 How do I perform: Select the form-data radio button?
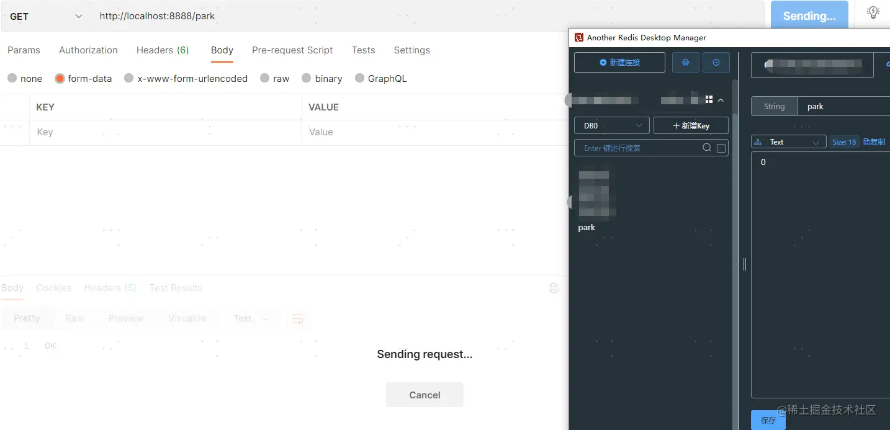[x=60, y=78]
